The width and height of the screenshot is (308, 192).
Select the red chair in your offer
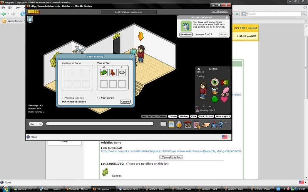click(x=112, y=72)
